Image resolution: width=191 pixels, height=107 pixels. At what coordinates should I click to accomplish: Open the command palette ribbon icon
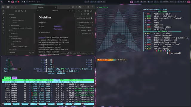tap(3, 30)
